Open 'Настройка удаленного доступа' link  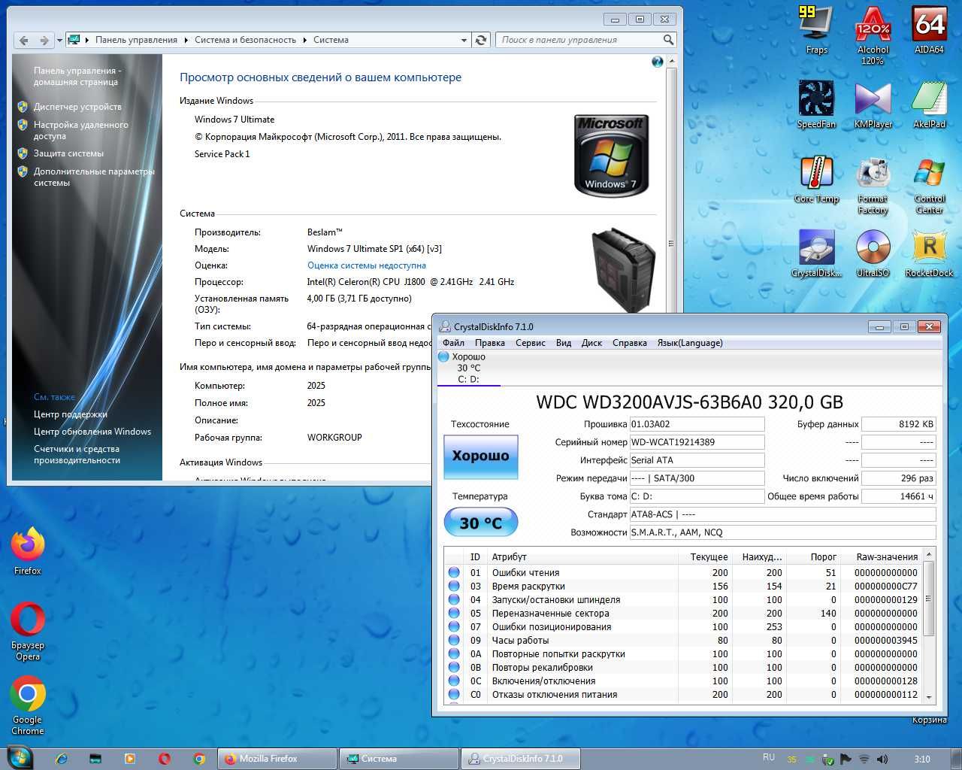(x=81, y=130)
